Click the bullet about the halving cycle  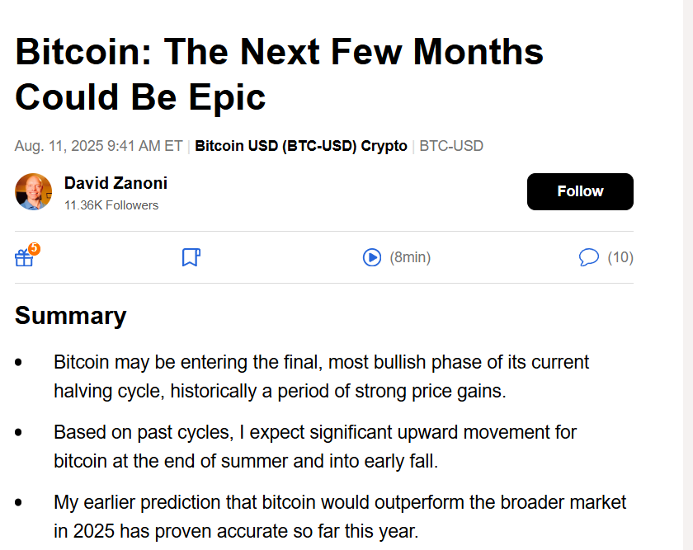(x=321, y=376)
